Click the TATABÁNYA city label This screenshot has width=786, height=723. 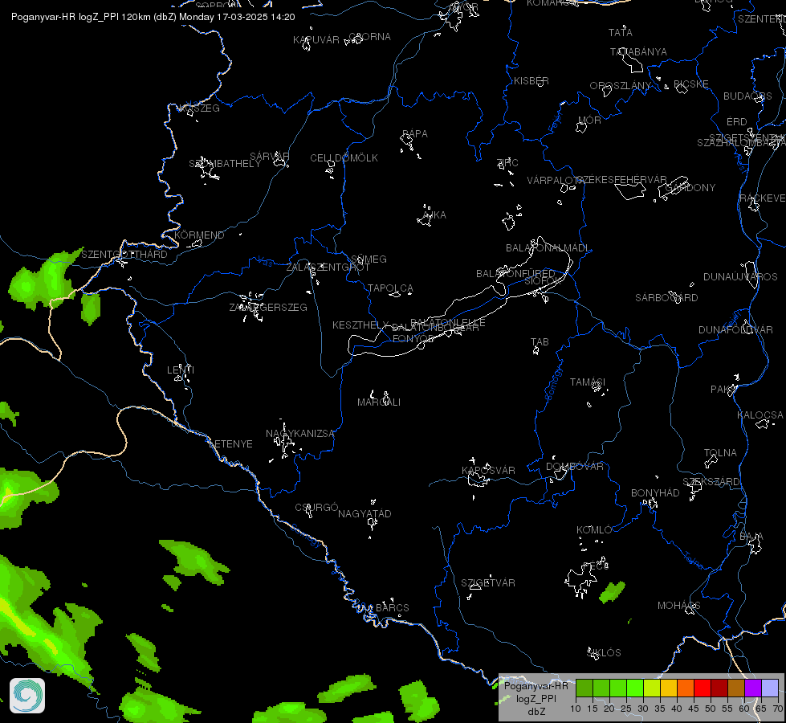[x=638, y=52]
